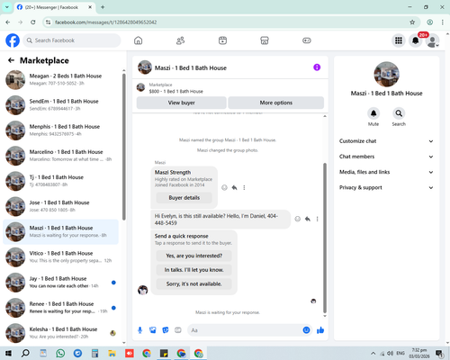Open the Chrome three-dot menu
The width and height of the screenshot is (450, 360).
[x=443, y=22]
